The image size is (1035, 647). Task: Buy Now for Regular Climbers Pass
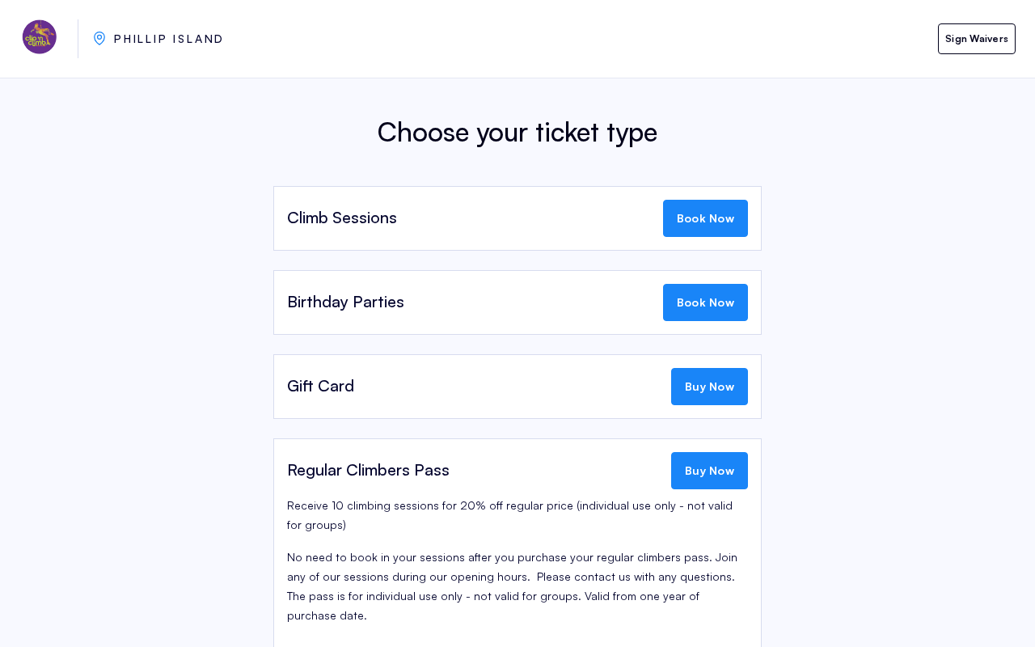pyautogui.click(x=709, y=471)
